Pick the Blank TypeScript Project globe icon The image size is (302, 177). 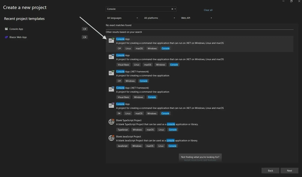click(111, 122)
